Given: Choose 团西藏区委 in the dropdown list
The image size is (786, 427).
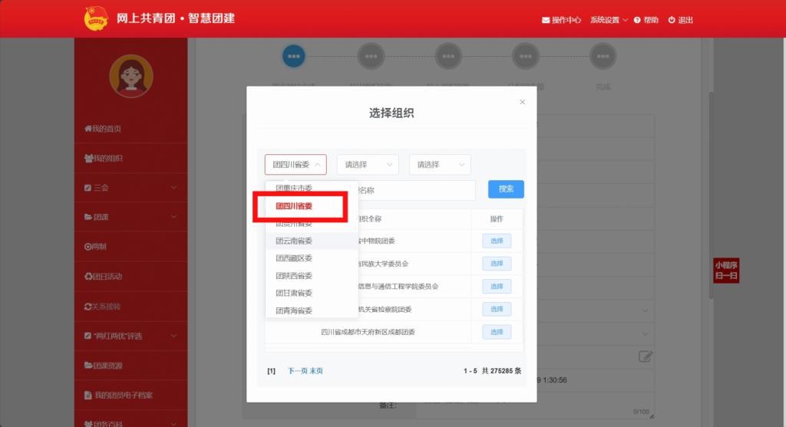Looking at the screenshot, I should coord(294,258).
